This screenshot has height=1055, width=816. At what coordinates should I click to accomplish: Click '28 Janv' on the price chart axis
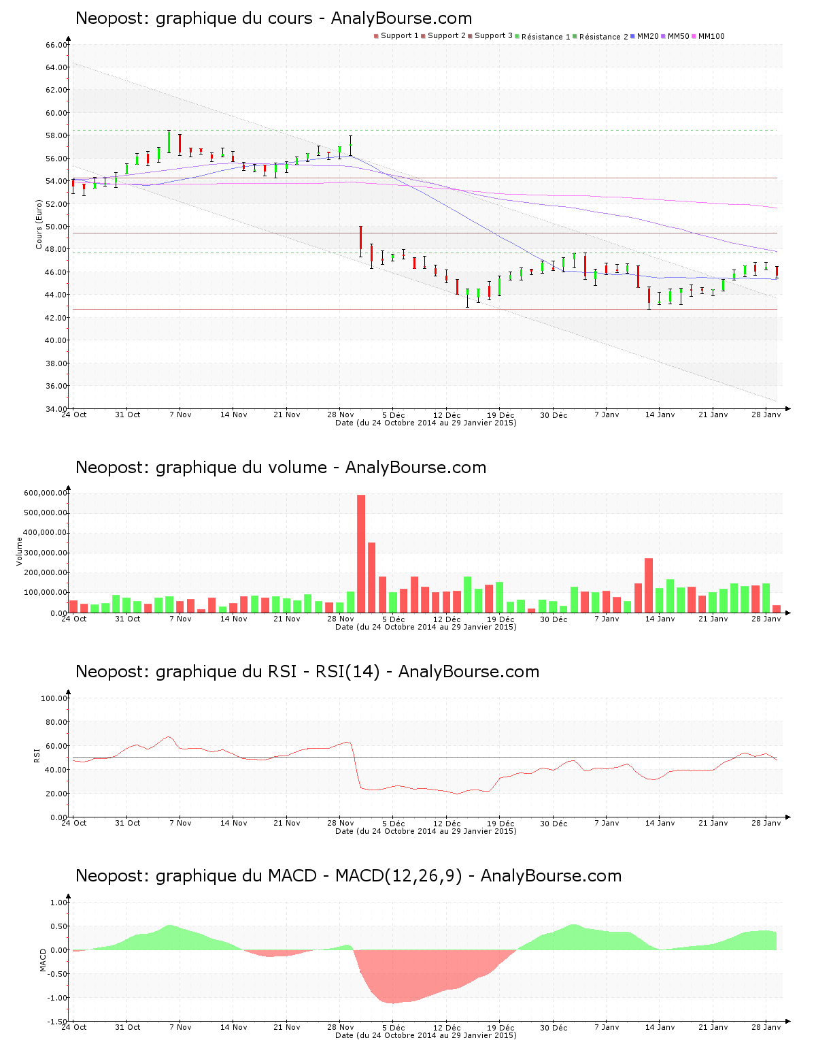(x=766, y=415)
